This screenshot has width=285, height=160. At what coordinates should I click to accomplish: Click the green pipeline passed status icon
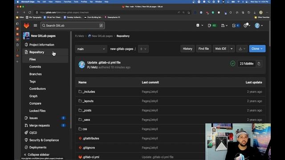click(x=232, y=64)
